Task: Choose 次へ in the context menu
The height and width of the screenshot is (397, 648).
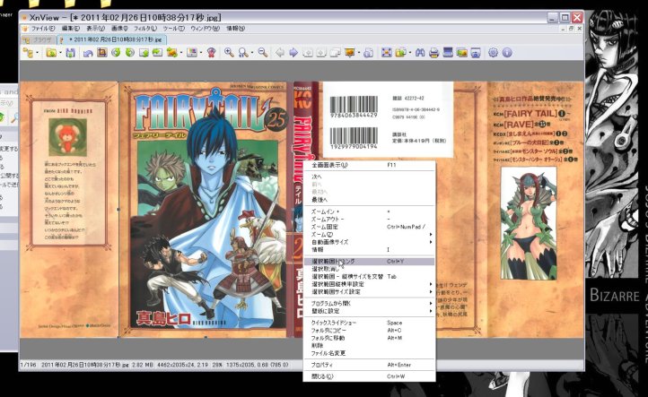Action: click(369, 177)
